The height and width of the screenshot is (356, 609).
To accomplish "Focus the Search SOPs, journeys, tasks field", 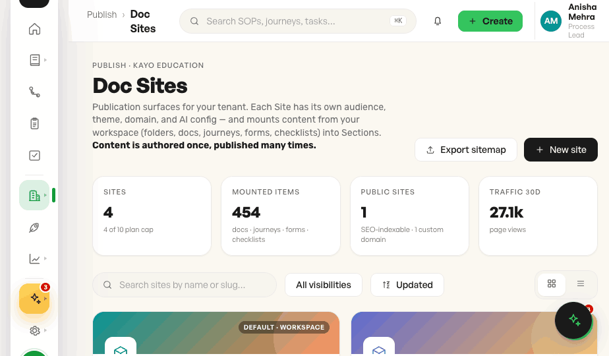I will [x=297, y=21].
